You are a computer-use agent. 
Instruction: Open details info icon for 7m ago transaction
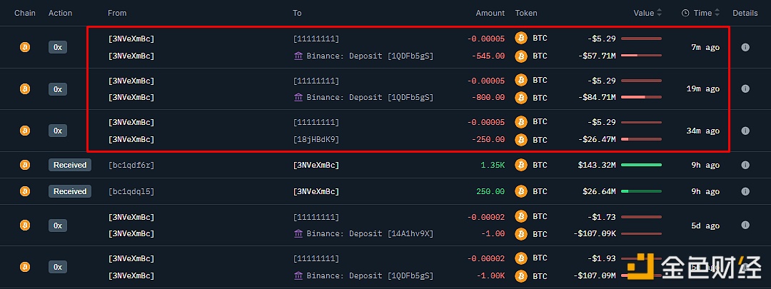pos(745,47)
